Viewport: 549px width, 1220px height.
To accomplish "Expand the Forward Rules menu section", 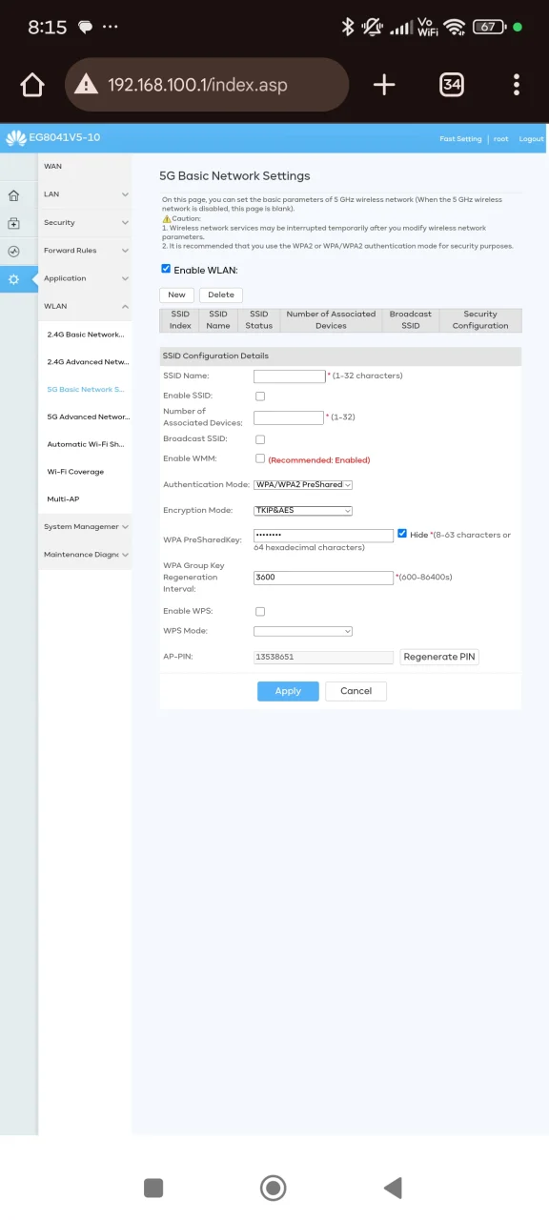I will (x=85, y=251).
